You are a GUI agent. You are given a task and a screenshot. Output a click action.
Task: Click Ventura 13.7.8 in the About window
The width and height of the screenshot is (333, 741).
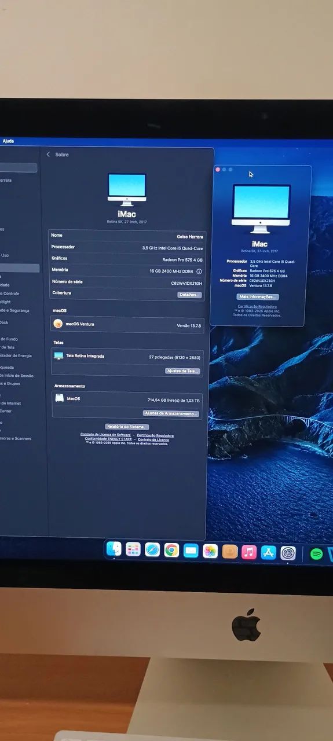click(261, 286)
